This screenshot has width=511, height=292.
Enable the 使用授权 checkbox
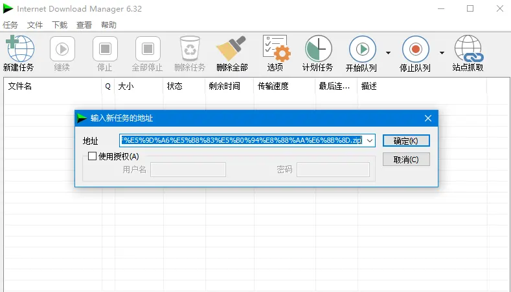92,156
